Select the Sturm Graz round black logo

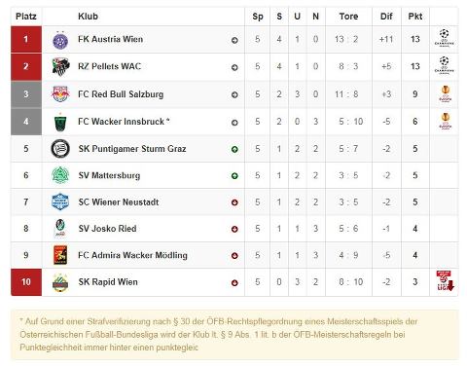(x=60, y=149)
